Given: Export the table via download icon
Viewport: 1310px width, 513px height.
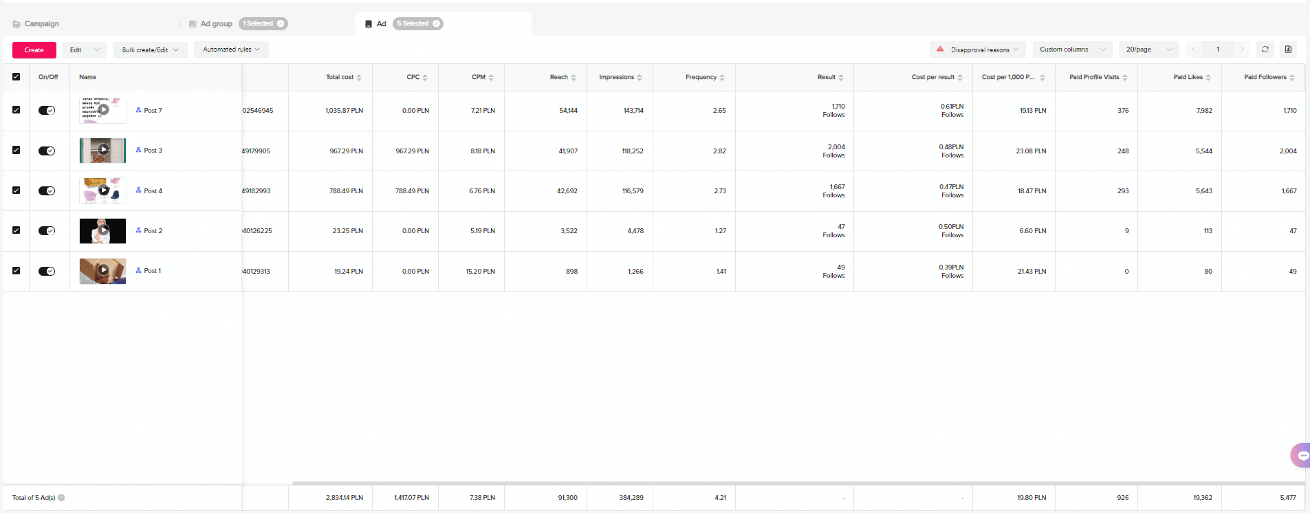Looking at the screenshot, I should click(1288, 50).
